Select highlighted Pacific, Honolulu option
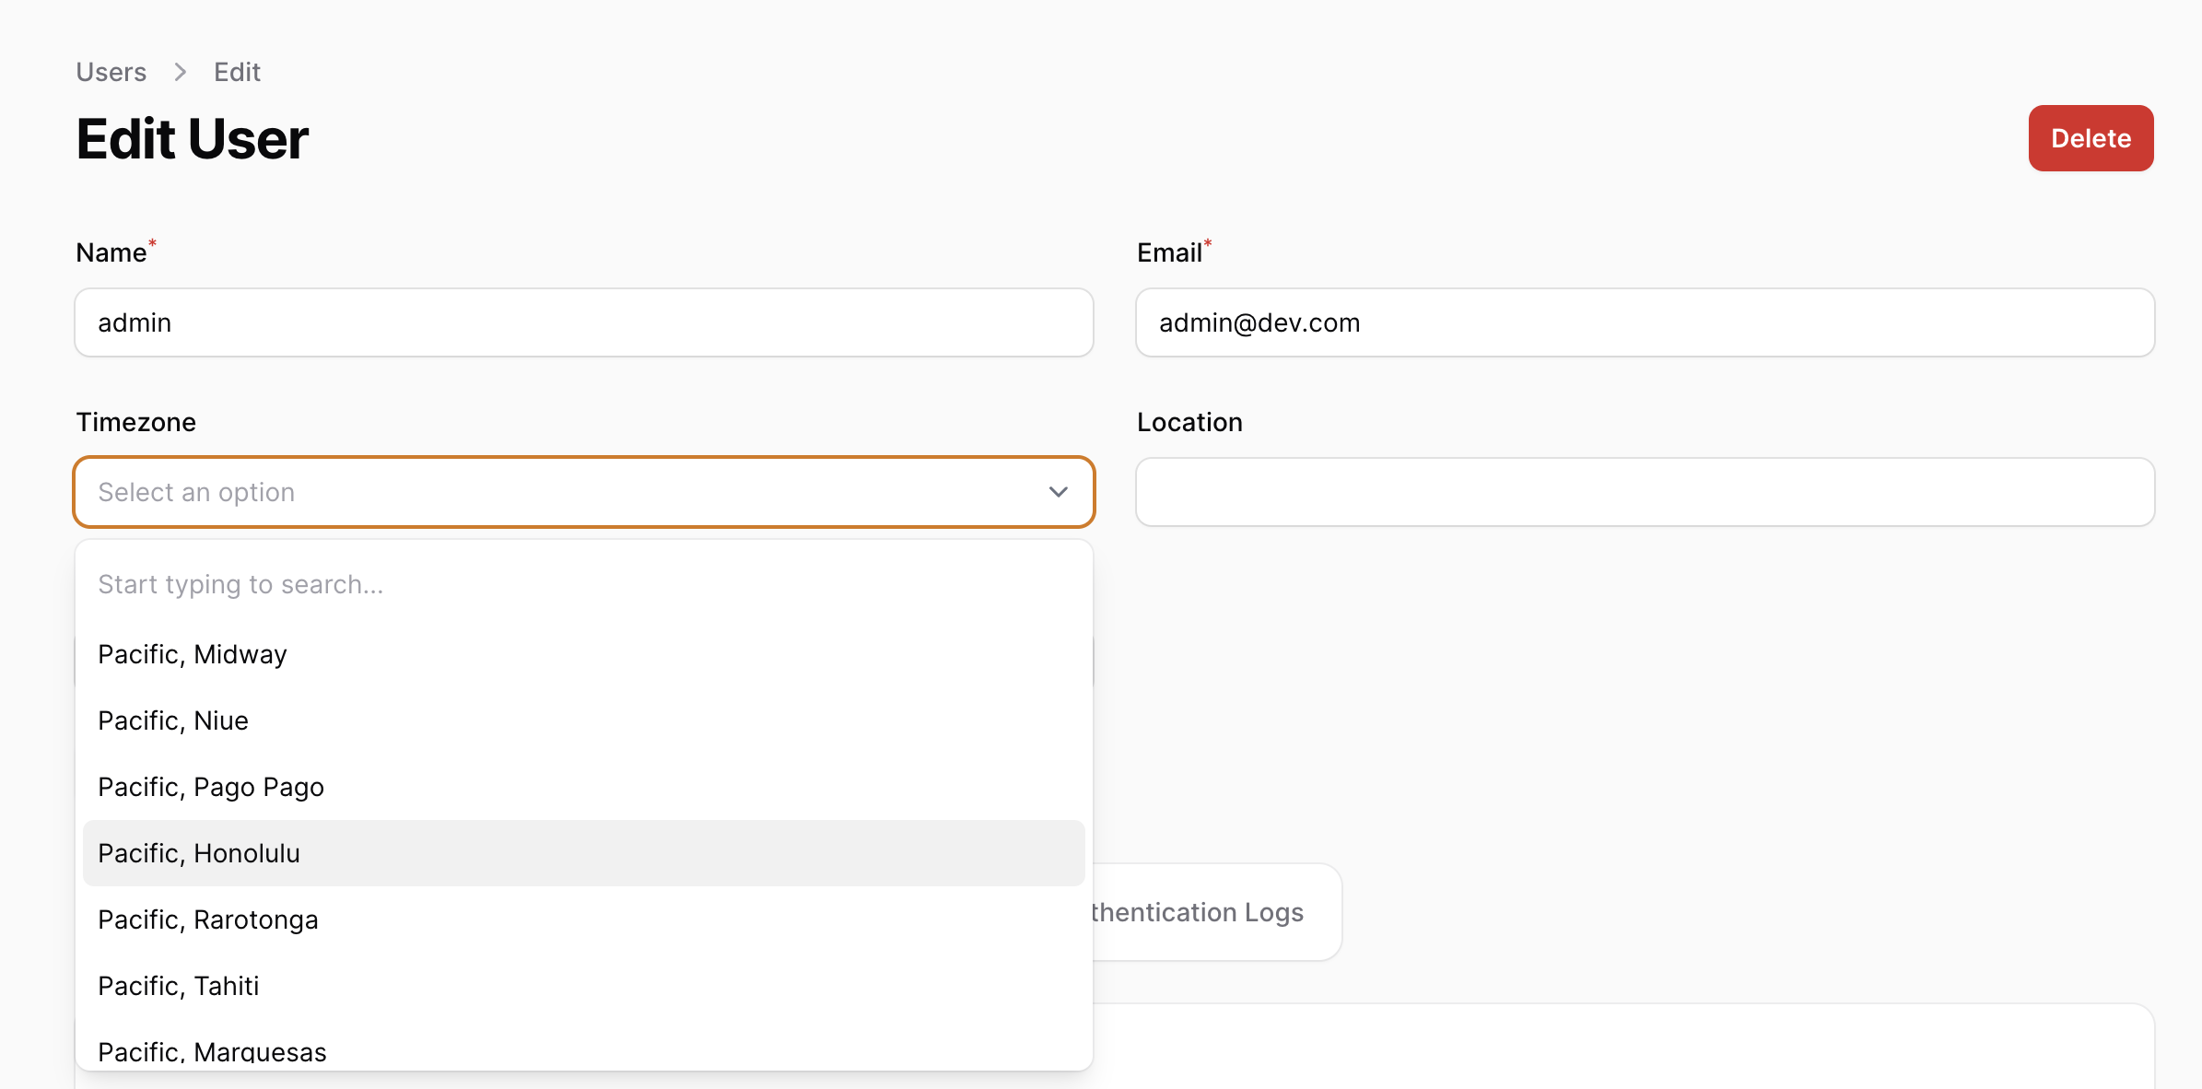Image resolution: width=2202 pixels, height=1089 pixels. 199,853
